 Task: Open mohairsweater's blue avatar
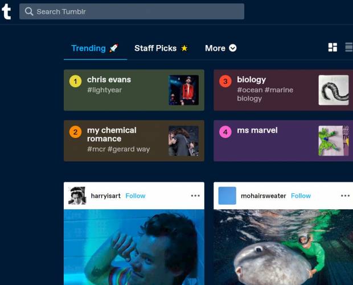227,196
